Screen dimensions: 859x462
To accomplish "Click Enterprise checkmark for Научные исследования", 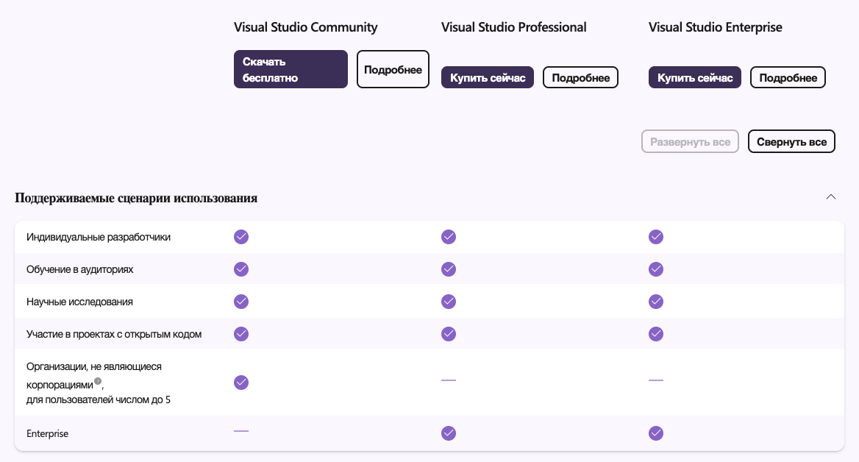I will (656, 302).
